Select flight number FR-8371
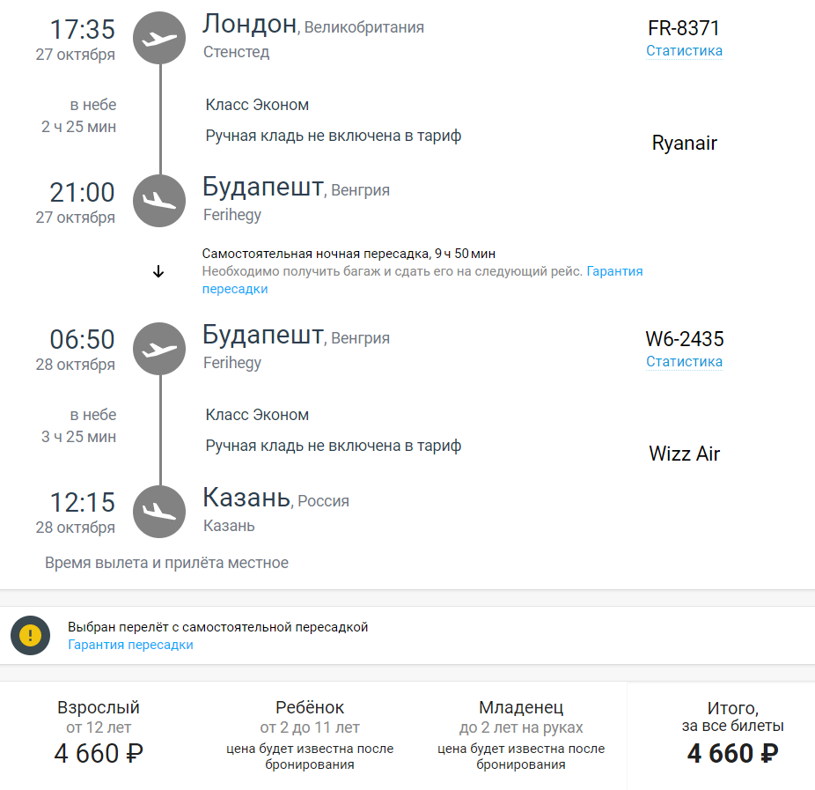This screenshot has width=815, height=790. [684, 28]
